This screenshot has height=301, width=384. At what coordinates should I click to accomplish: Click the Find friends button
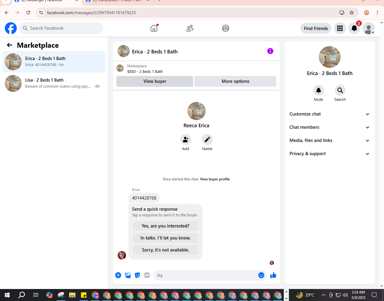point(316,28)
